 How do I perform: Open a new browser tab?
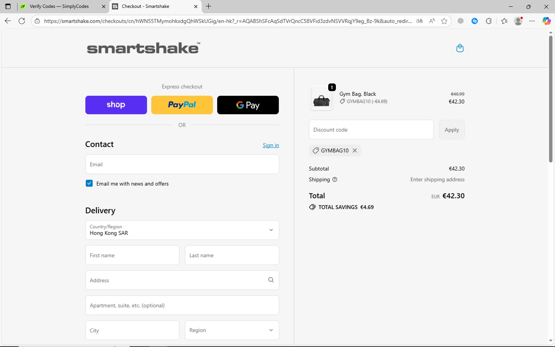209,6
